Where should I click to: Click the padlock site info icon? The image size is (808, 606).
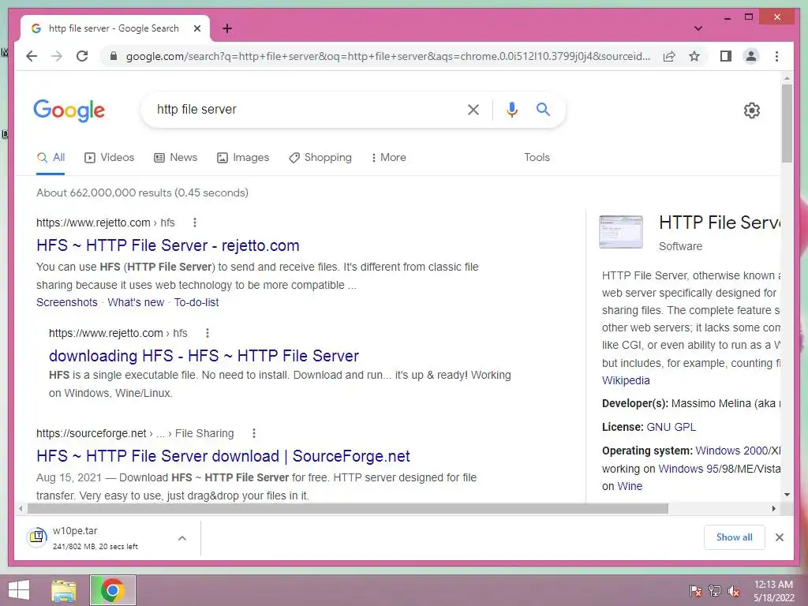click(114, 56)
